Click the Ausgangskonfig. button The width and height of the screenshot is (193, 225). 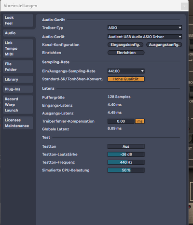coord(164,45)
